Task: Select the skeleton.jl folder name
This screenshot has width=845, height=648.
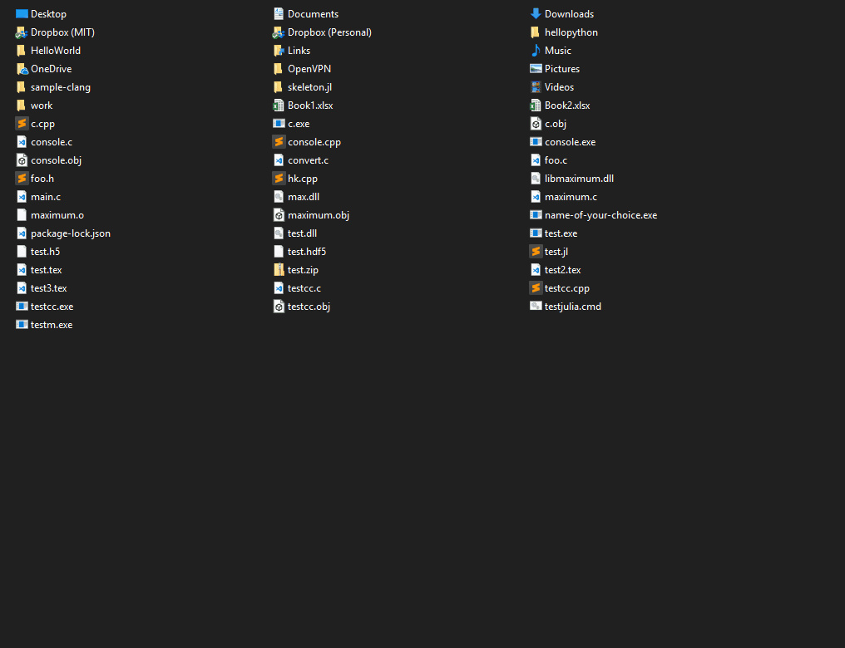Action: click(310, 87)
